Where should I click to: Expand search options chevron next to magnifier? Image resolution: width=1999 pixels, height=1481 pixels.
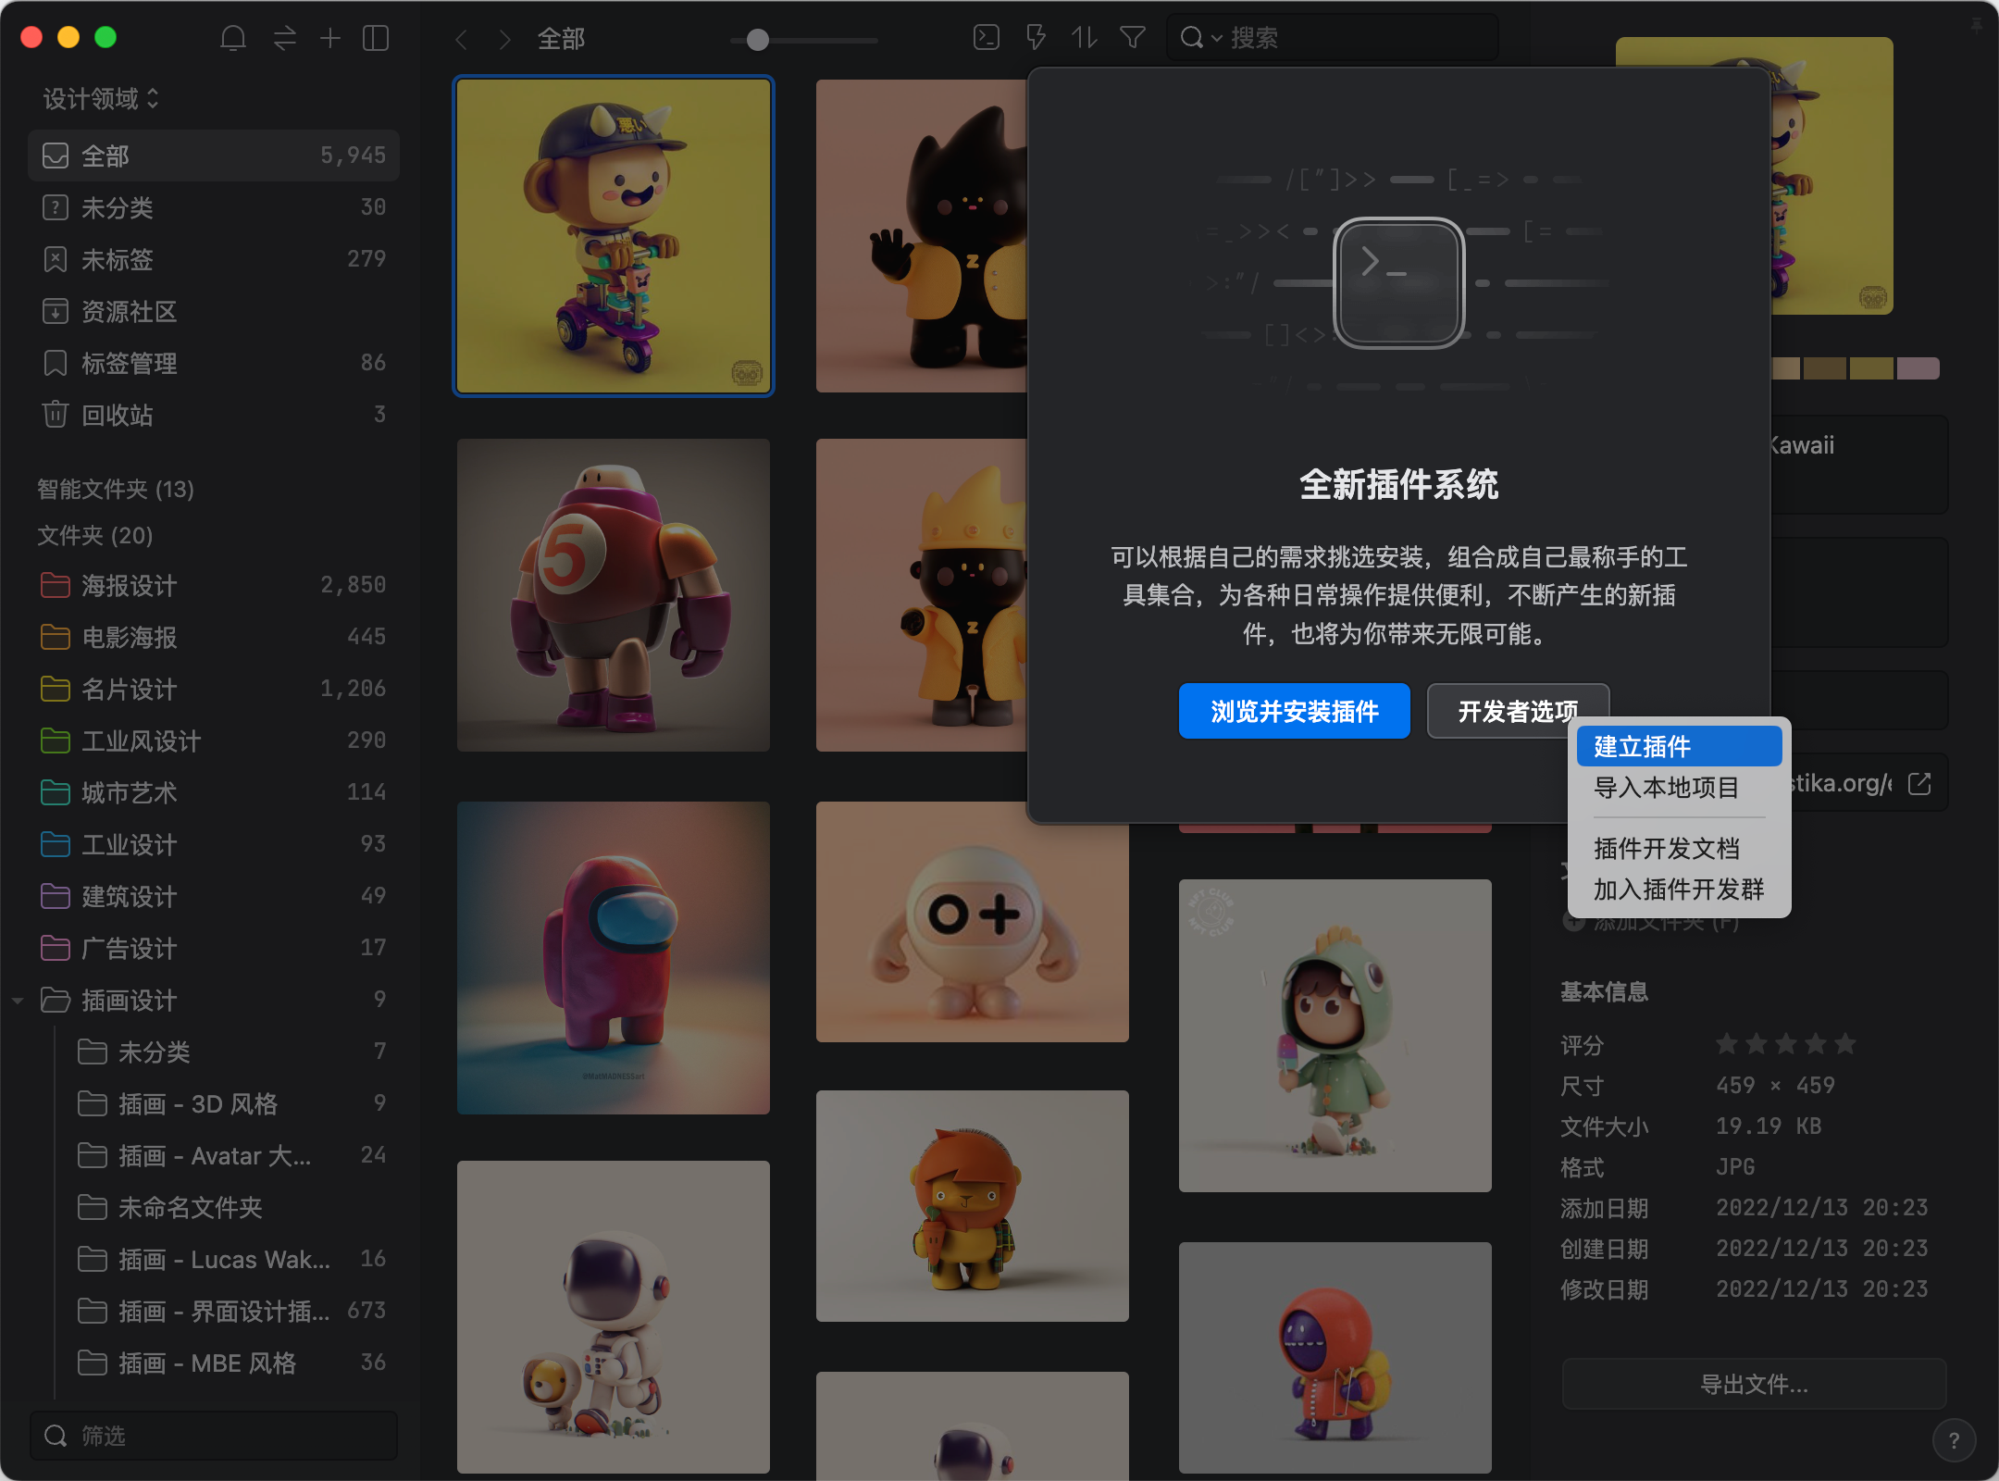click(1217, 38)
